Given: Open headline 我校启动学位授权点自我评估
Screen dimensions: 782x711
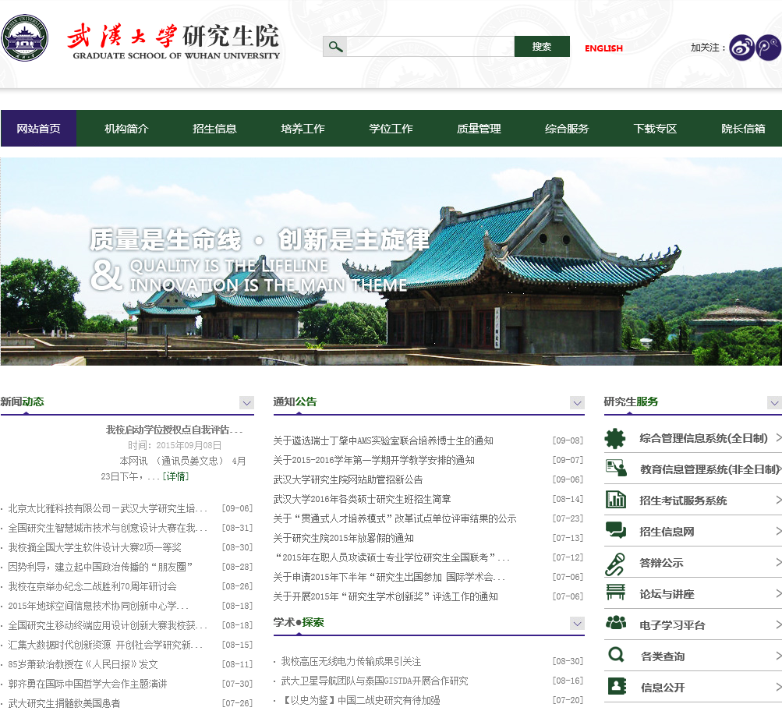Looking at the screenshot, I should (174, 430).
